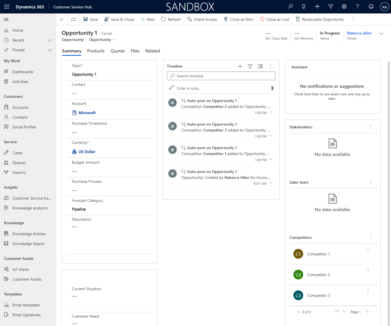The height and width of the screenshot is (326, 391).
Task: Click the Save command
Action: tap(91, 19)
